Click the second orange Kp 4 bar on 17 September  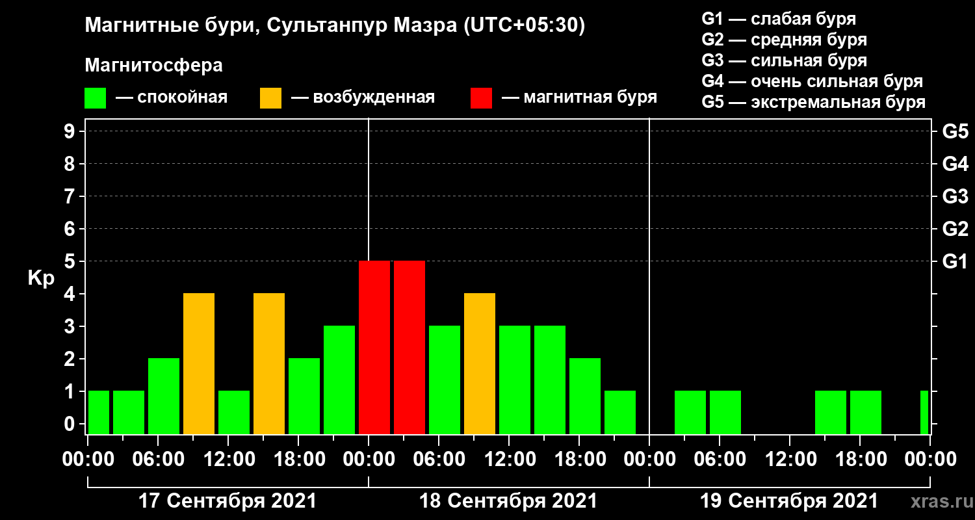269,363
